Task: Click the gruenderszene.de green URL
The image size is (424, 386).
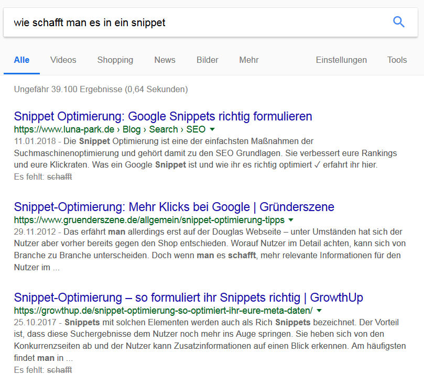Action: [149, 220]
